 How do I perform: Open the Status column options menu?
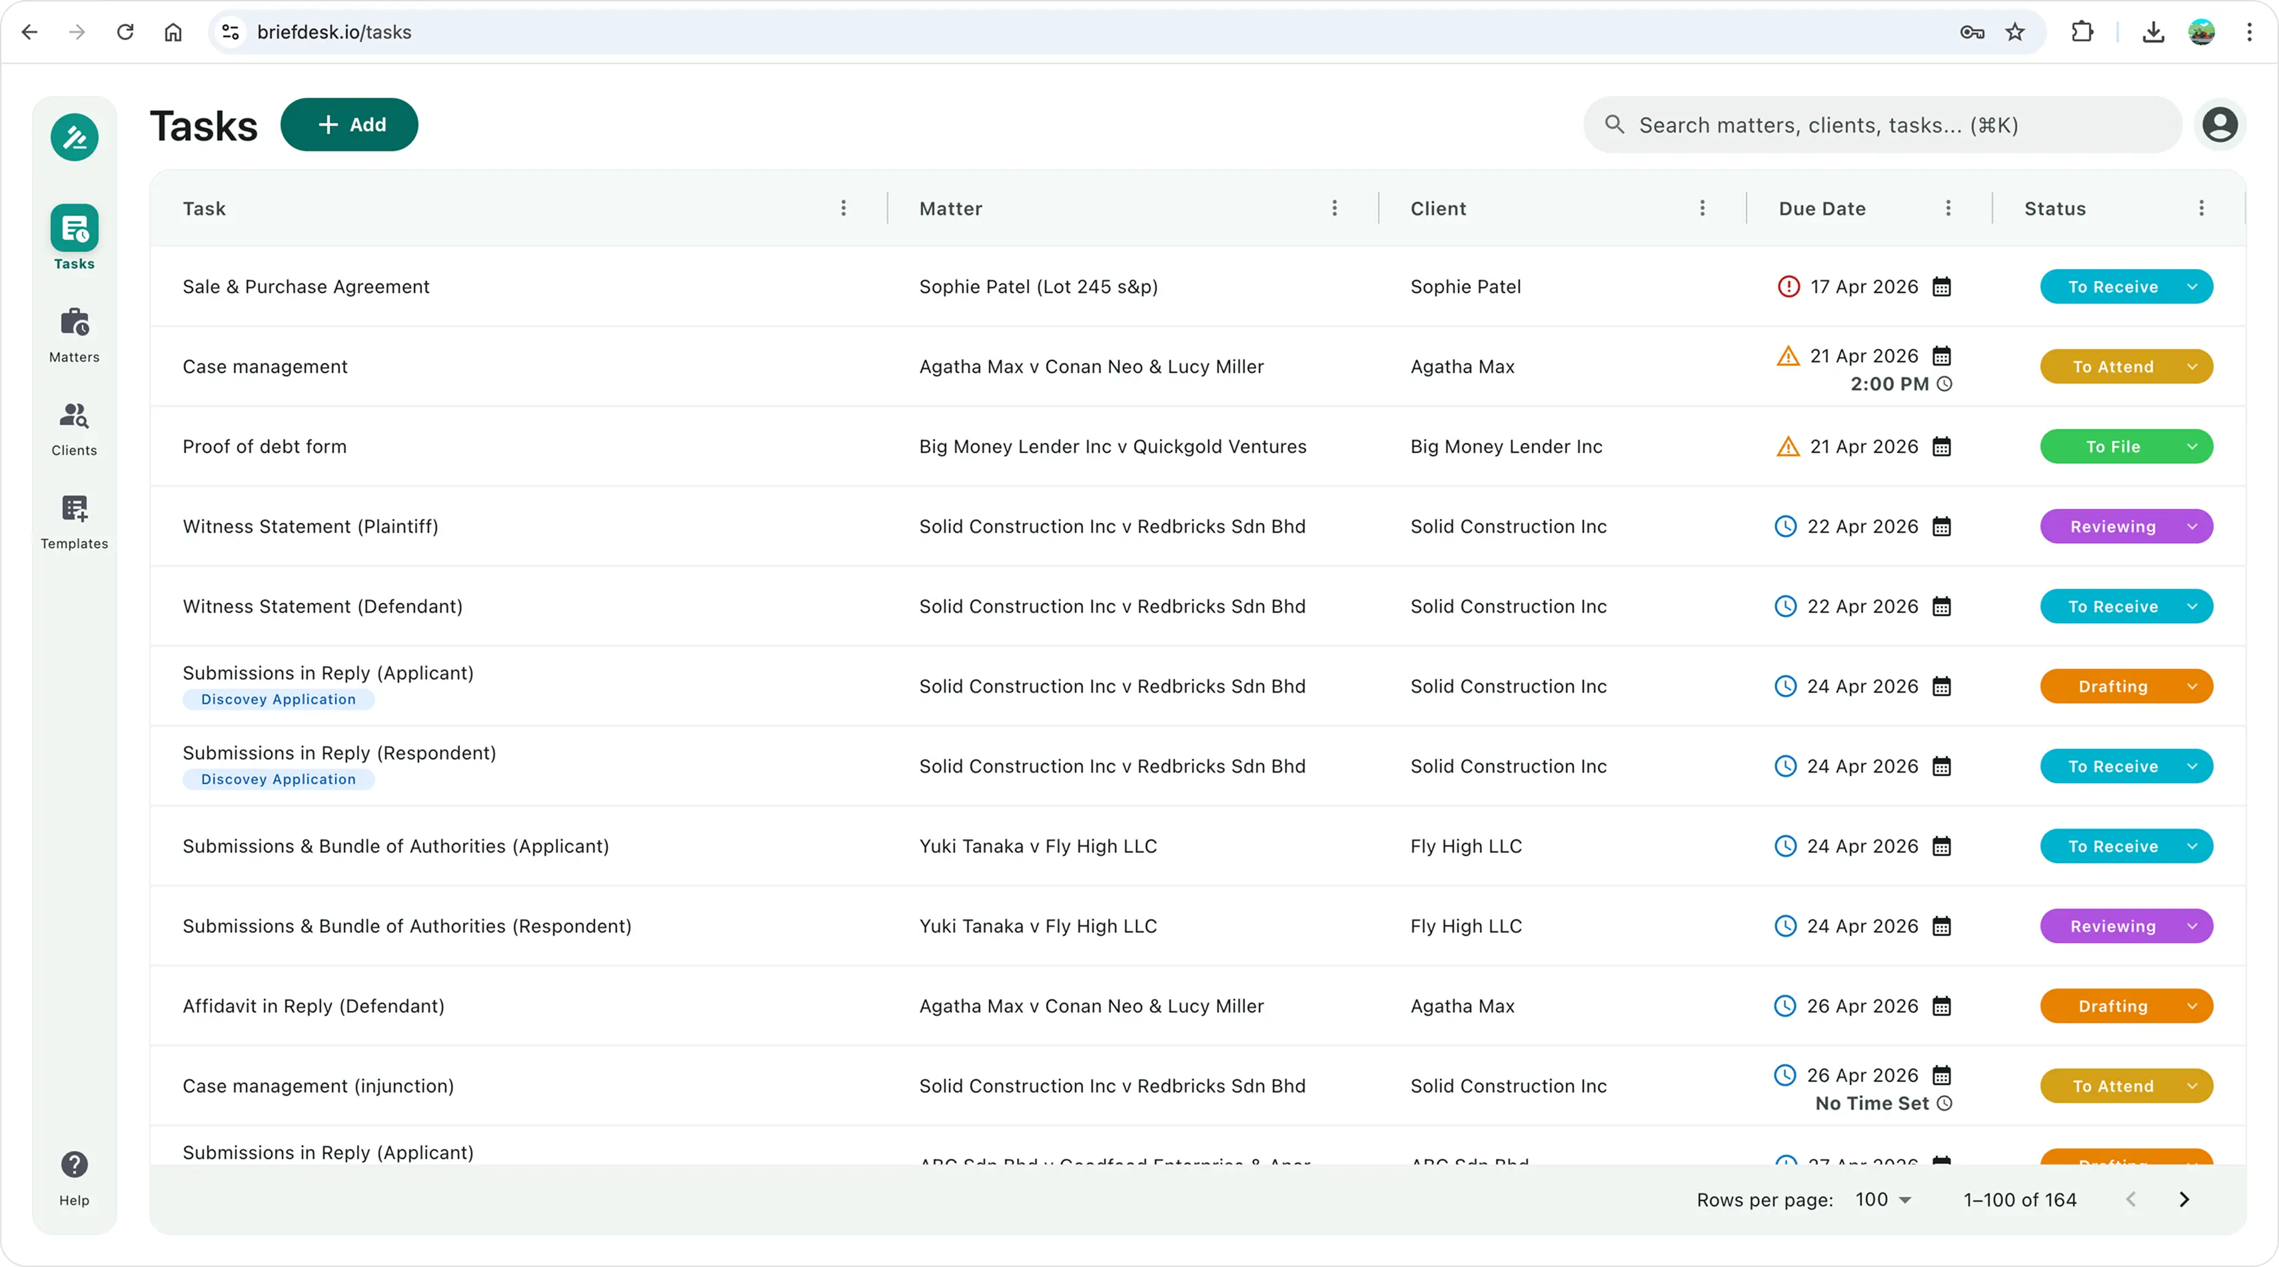pyautogui.click(x=2201, y=208)
